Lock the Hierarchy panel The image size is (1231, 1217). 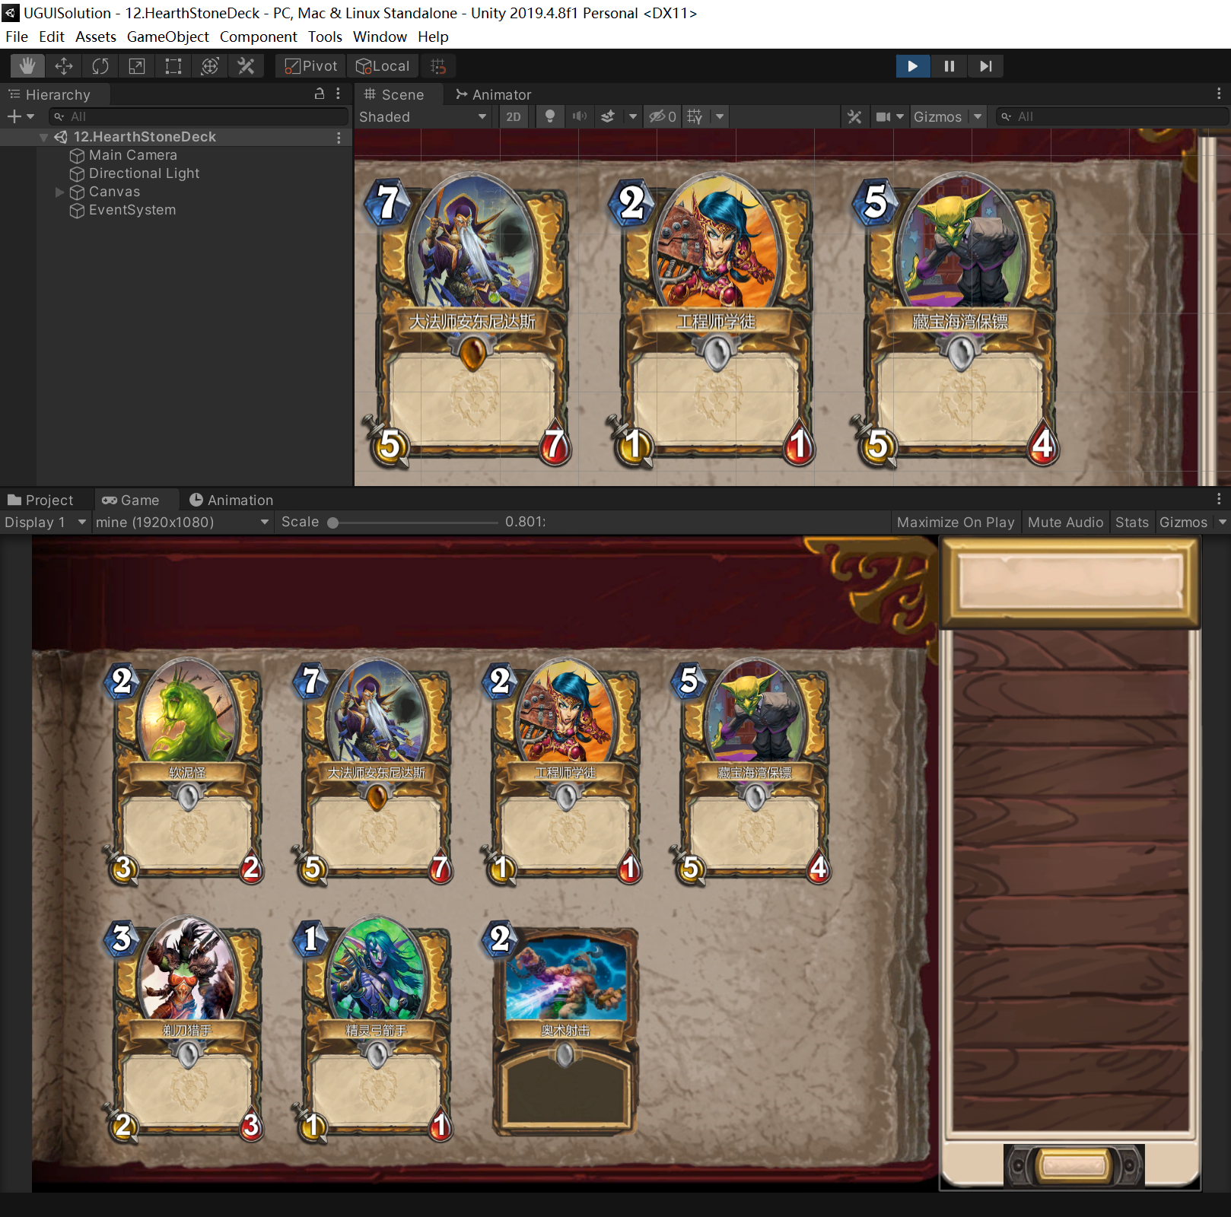[x=320, y=94]
